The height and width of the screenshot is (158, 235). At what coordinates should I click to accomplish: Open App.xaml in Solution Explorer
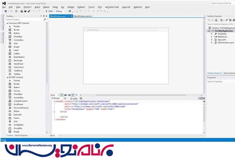(x=222, y=40)
